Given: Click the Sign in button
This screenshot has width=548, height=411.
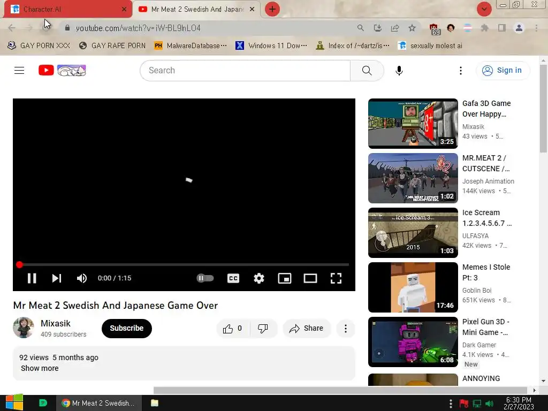Looking at the screenshot, I should point(503,70).
